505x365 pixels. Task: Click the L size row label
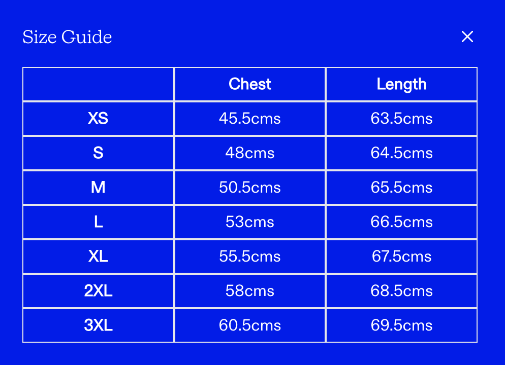pos(98,222)
